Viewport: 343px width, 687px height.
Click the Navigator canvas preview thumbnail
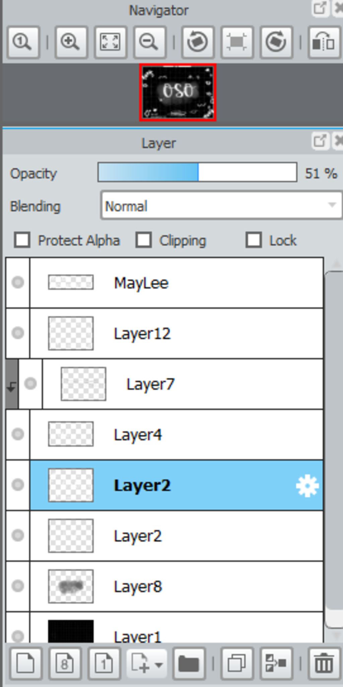(178, 92)
